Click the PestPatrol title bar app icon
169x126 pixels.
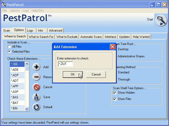point(4,5)
